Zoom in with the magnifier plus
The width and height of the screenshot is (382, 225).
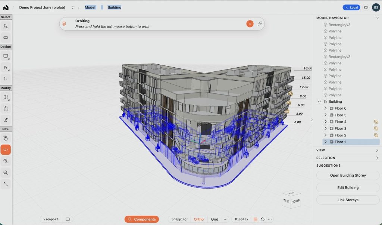(x=6, y=161)
